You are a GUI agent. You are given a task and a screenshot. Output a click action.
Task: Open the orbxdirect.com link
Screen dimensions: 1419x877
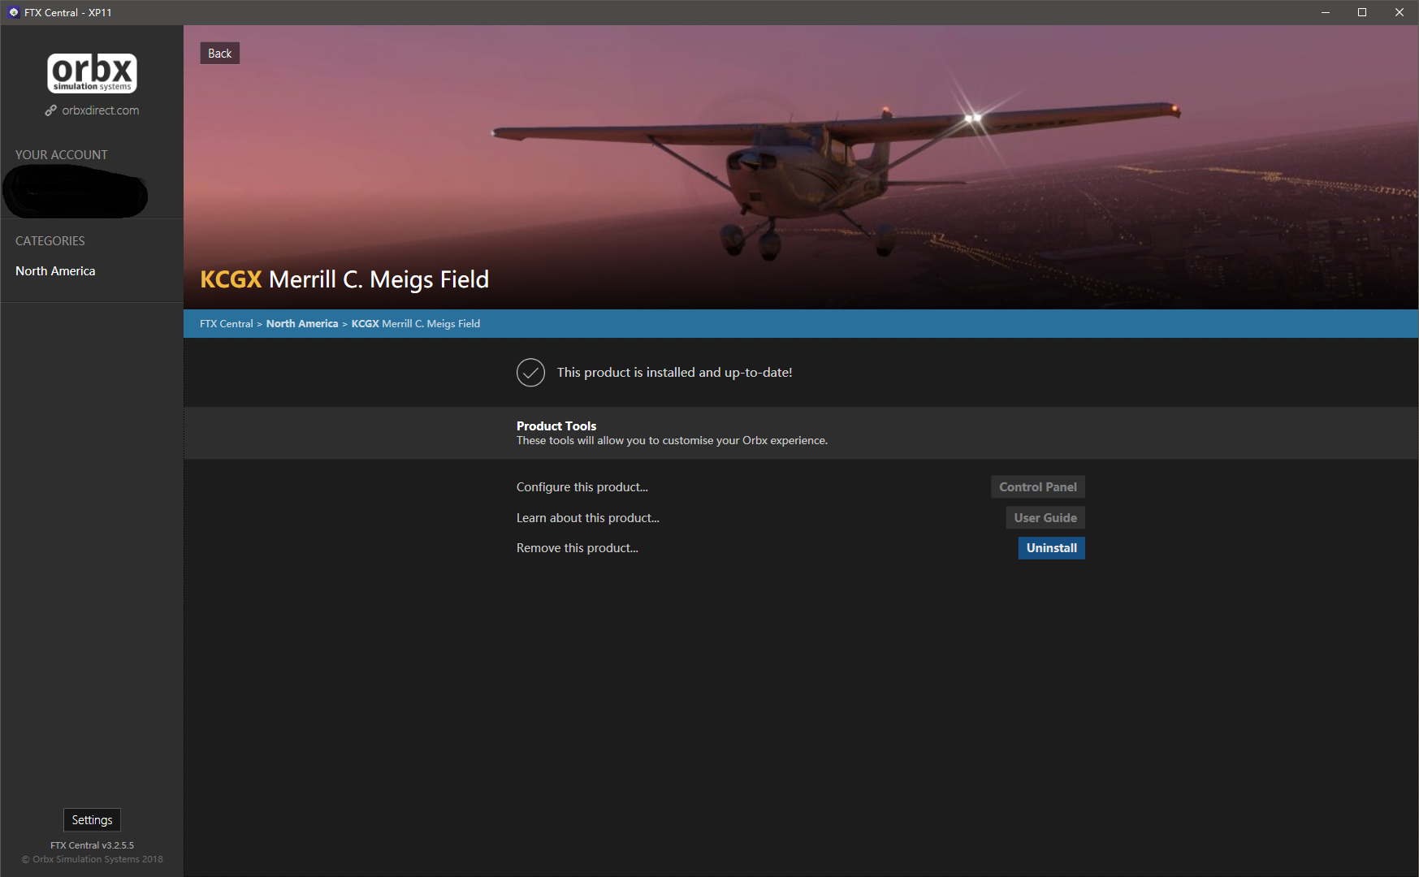click(101, 110)
